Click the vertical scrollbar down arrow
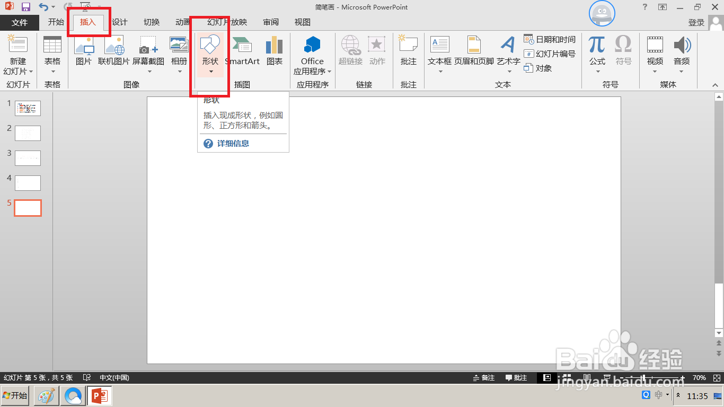Viewport: 724px width, 407px height. [719, 333]
